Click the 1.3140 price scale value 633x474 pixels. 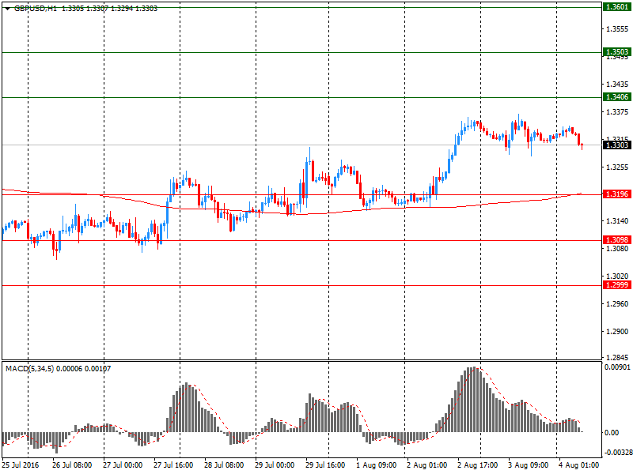tap(617, 221)
